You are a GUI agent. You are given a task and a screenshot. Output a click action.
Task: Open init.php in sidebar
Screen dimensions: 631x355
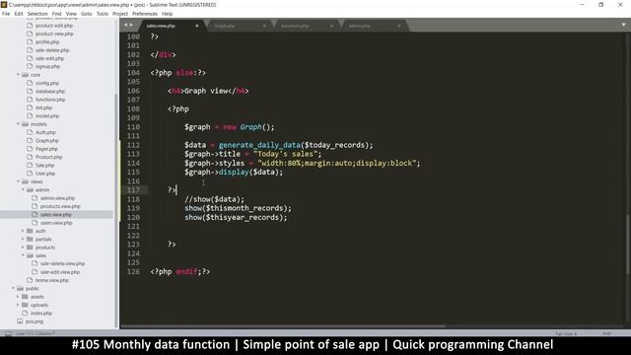[43, 107]
